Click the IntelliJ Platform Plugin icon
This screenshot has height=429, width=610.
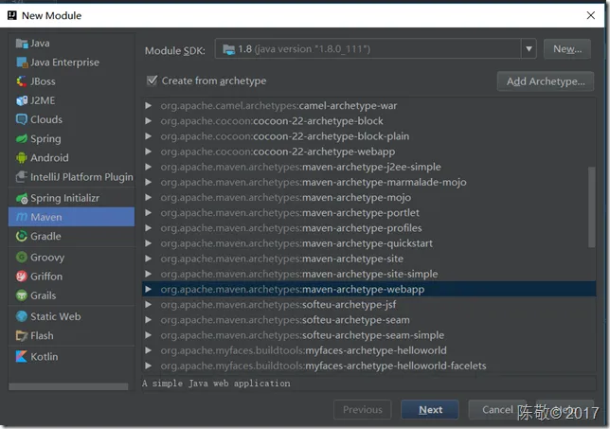(x=22, y=177)
